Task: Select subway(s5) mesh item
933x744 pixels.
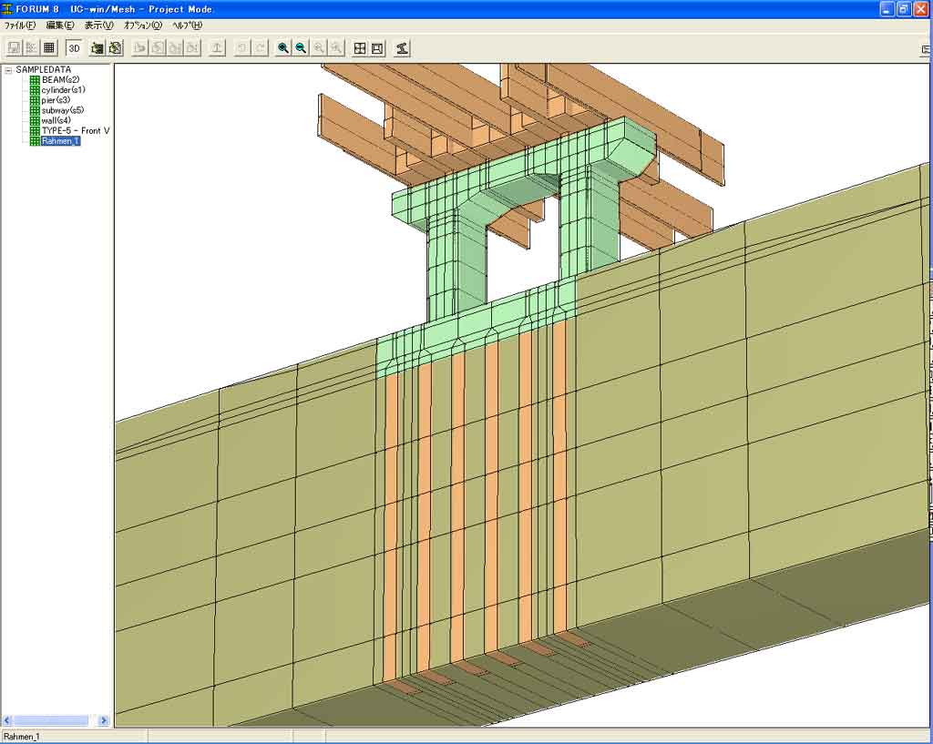Action: pos(63,110)
